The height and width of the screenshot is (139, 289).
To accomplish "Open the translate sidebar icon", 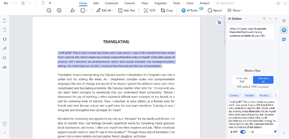I will pyautogui.click(x=284, y=39).
